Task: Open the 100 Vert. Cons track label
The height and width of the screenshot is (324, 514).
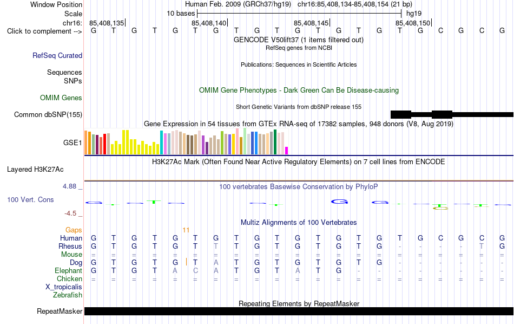Action: click(x=30, y=199)
